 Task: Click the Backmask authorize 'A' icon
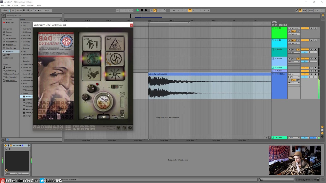[x=118, y=128]
